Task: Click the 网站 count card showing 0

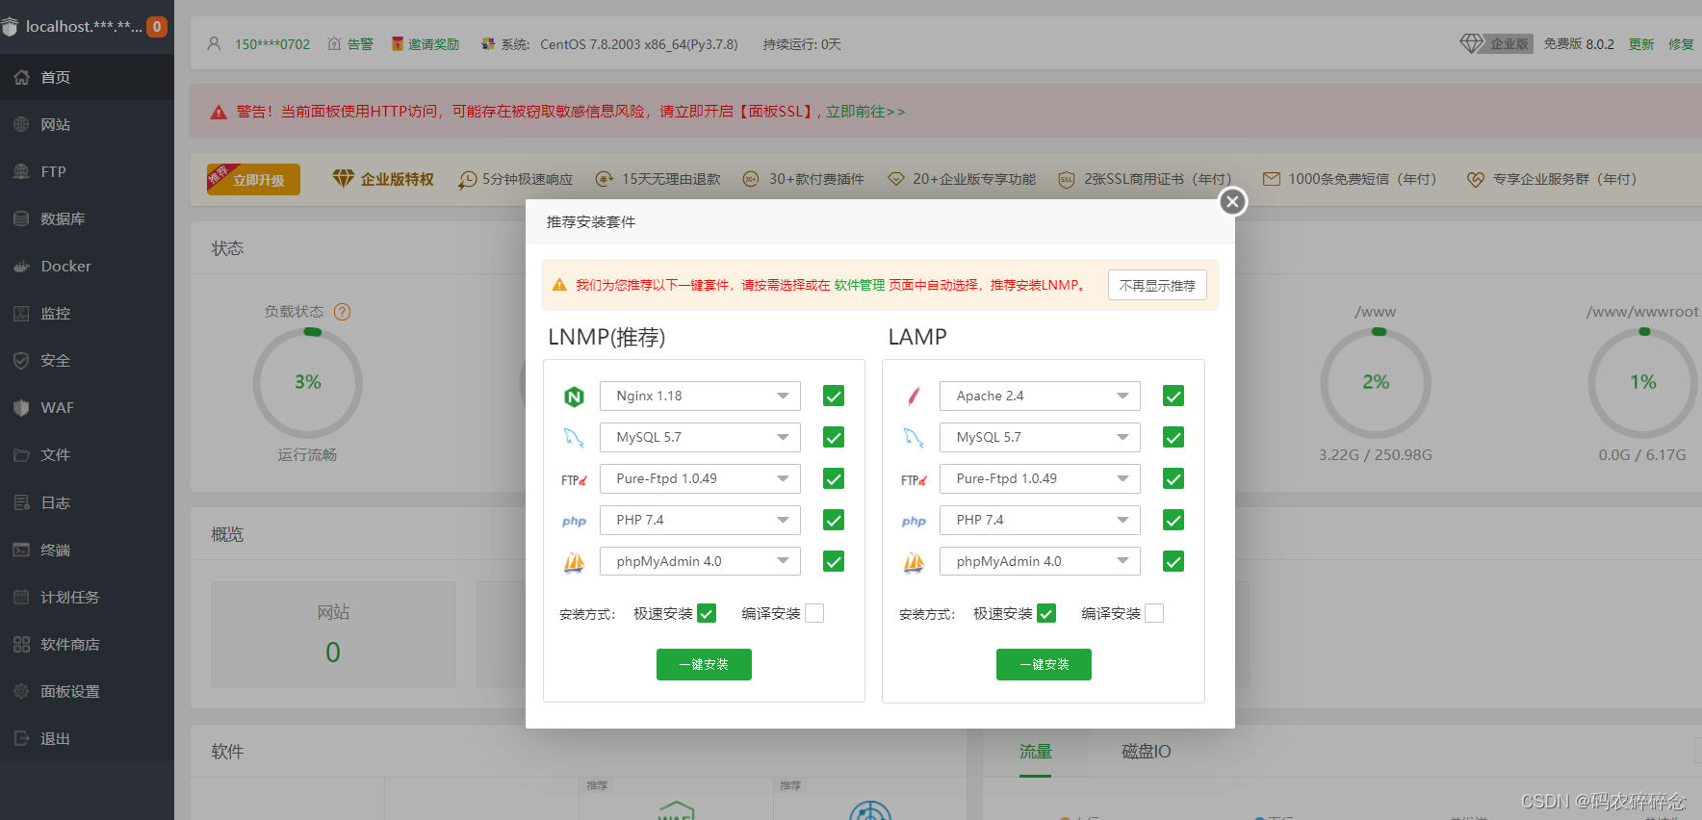Action: coord(333,633)
